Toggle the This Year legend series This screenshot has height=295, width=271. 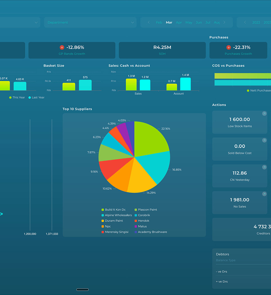point(17,97)
